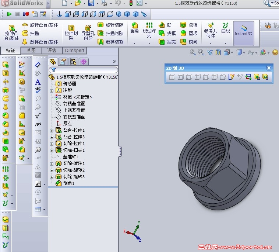This screenshot has width=279, height=252.
Task: Choose the 旋转切除 revolved cut tool
Action: [x=110, y=25]
